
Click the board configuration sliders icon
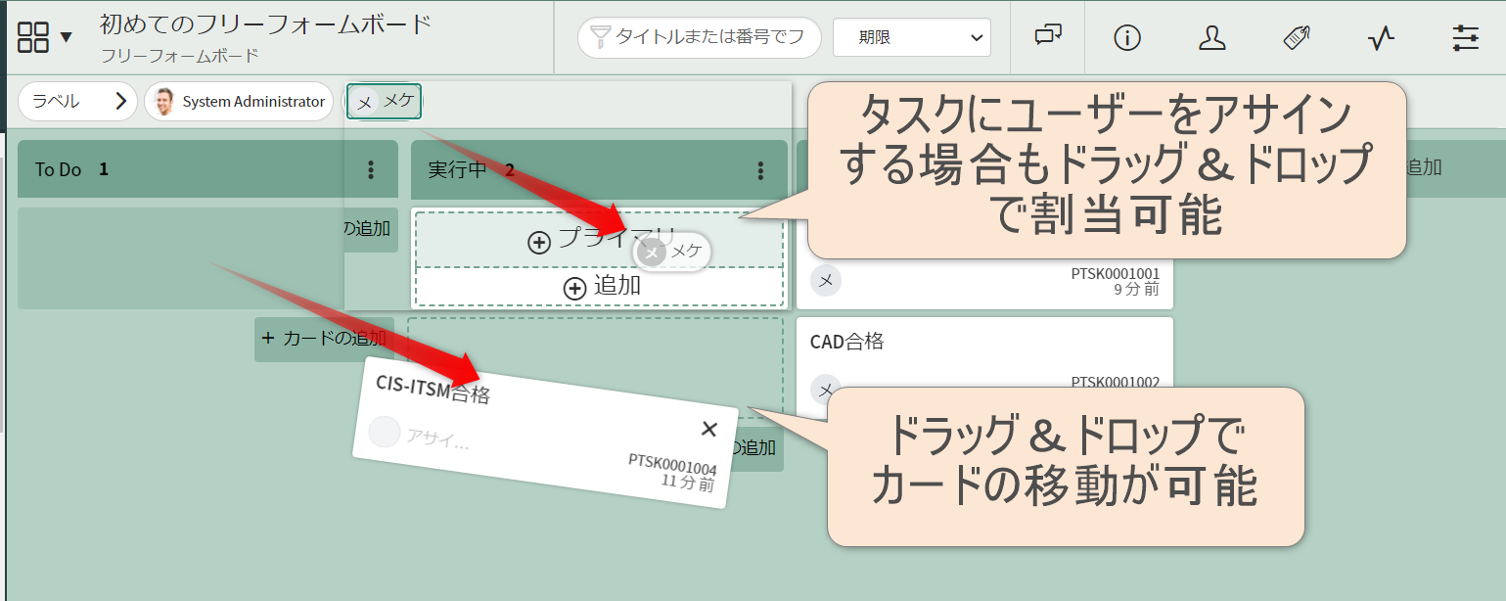pos(1465,37)
